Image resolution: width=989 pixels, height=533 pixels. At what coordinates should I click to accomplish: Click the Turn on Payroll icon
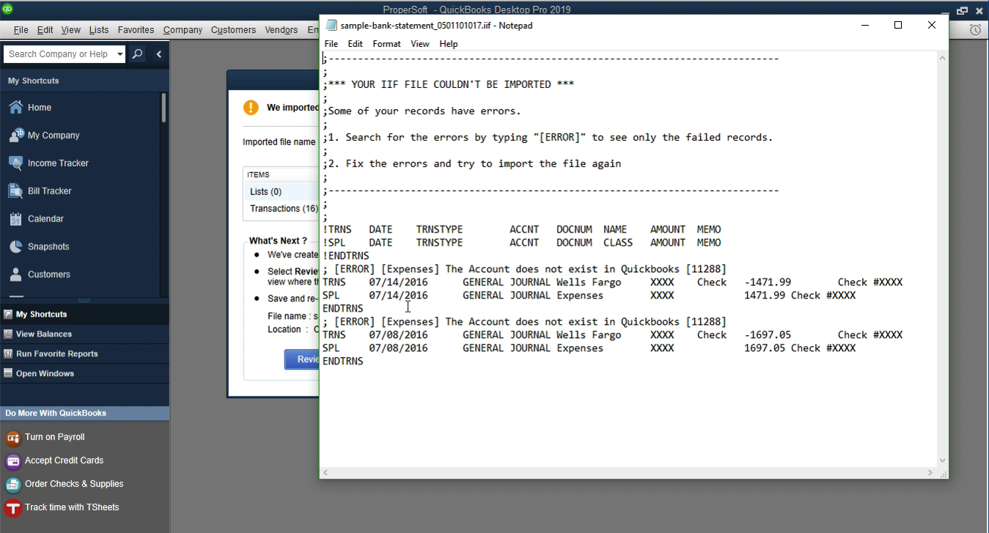[12, 438]
